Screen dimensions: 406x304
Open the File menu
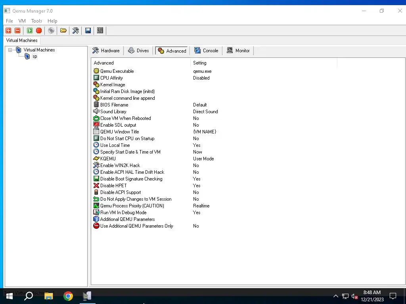click(10, 21)
